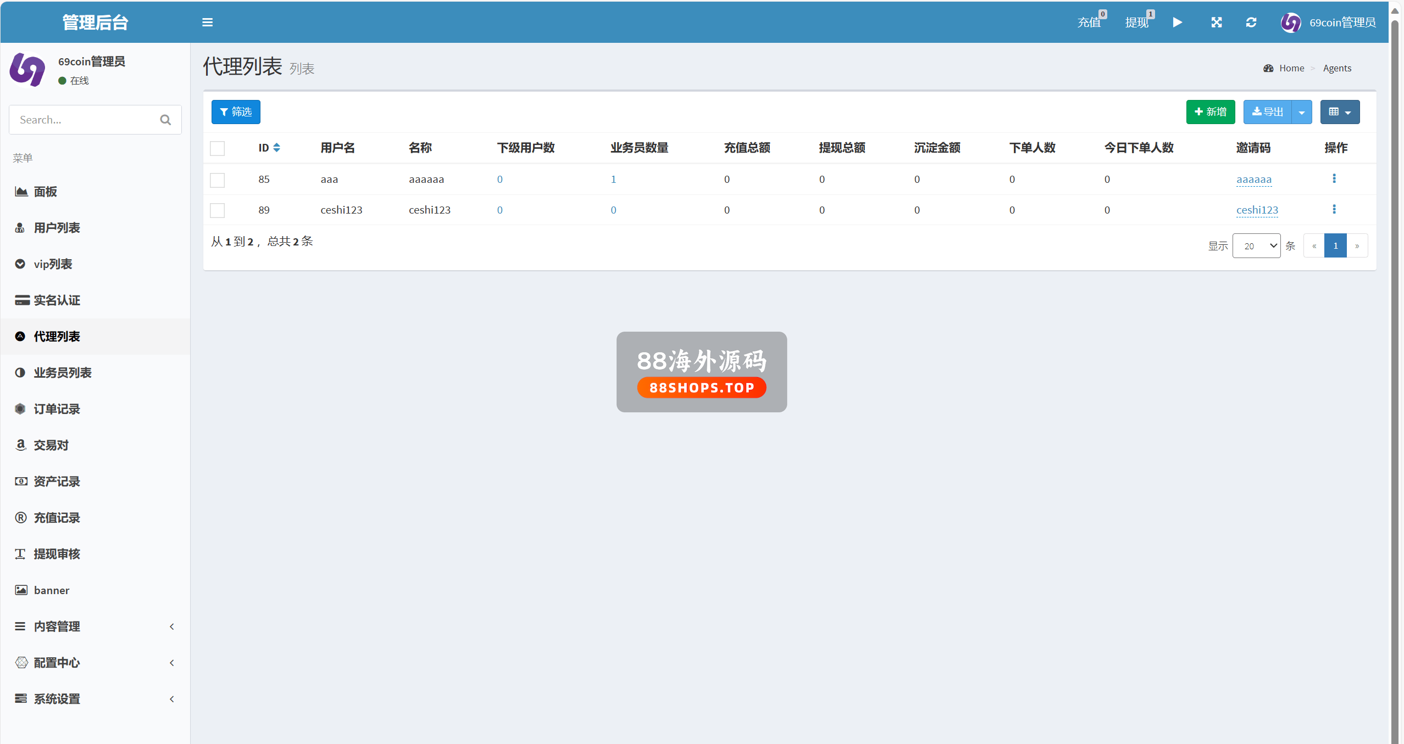1404x744 pixels.
Task: Open action dots for ceshi123 row
Action: 1334,209
